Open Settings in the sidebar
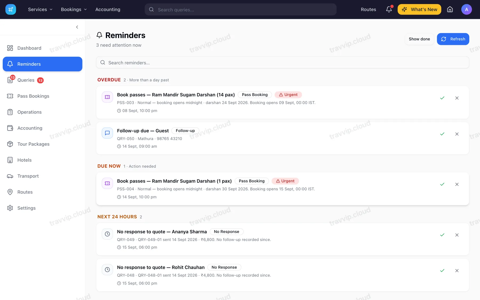This screenshot has width=480, height=300. pyautogui.click(x=42, y=208)
